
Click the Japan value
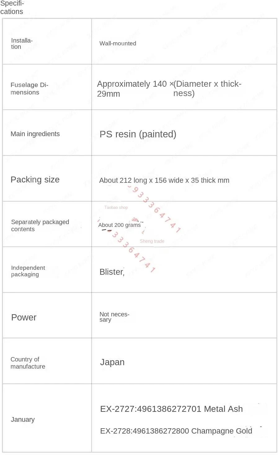pos(112,362)
